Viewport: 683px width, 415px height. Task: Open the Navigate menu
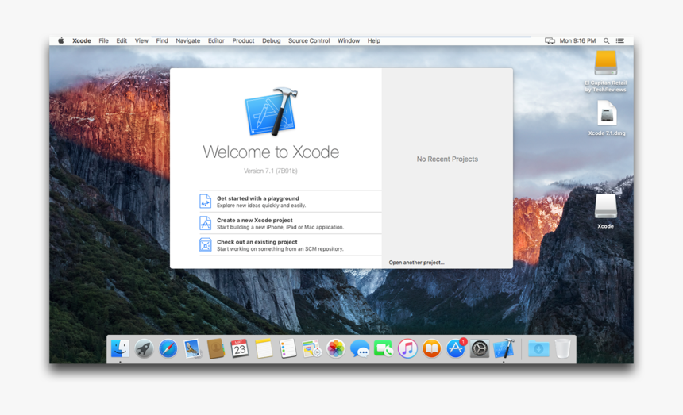tap(187, 40)
